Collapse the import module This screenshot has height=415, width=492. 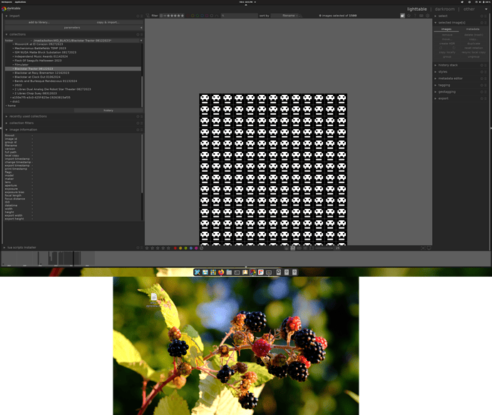6,16
